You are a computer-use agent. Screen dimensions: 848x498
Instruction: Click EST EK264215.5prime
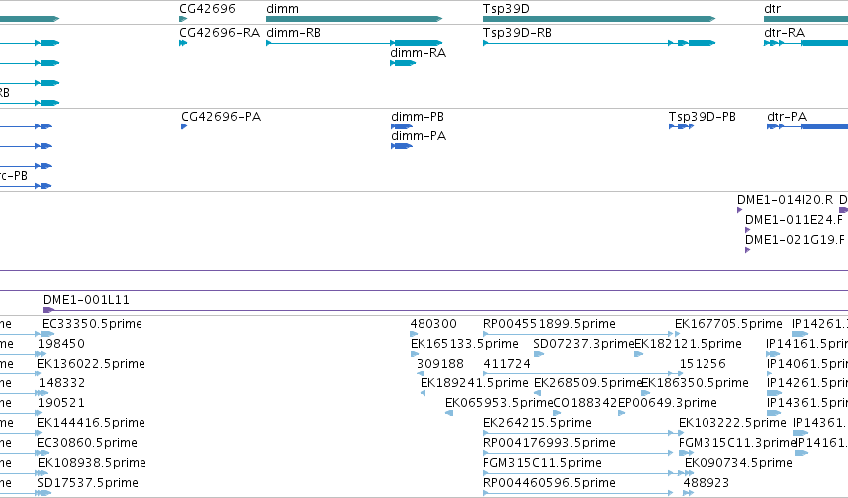pos(537,423)
